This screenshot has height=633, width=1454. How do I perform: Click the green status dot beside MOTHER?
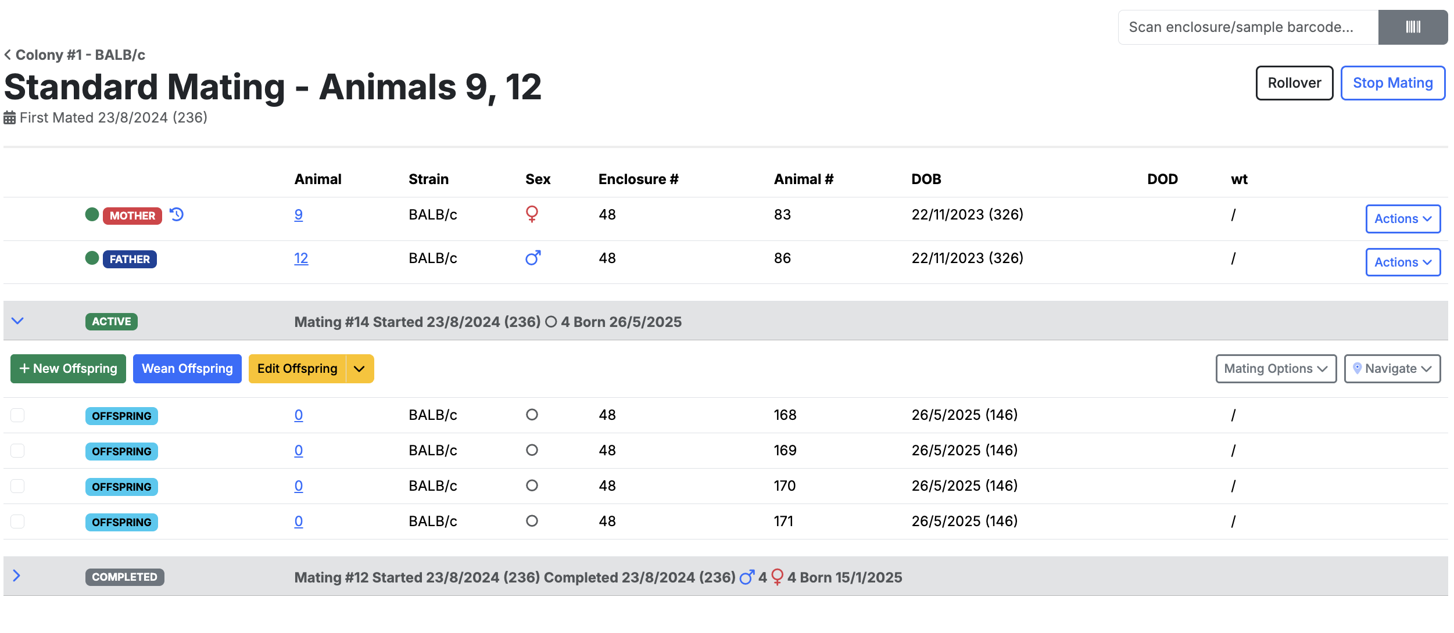click(x=92, y=214)
